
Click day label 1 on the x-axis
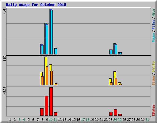(10, 120)
